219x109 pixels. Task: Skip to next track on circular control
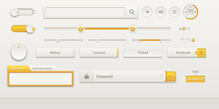195,12
